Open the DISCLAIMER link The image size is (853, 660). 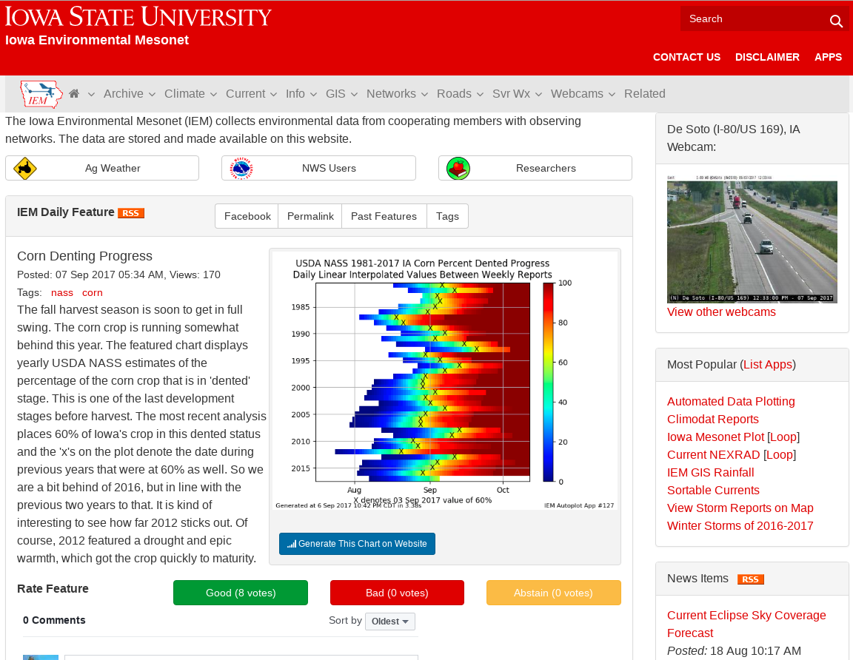tap(767, 57)
